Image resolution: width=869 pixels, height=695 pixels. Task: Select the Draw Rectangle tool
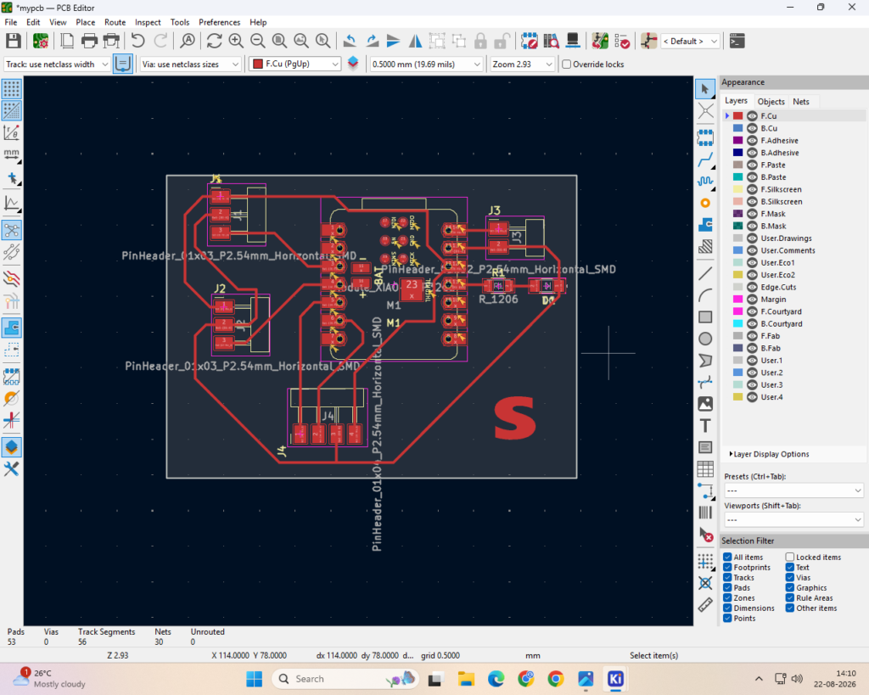705,317
